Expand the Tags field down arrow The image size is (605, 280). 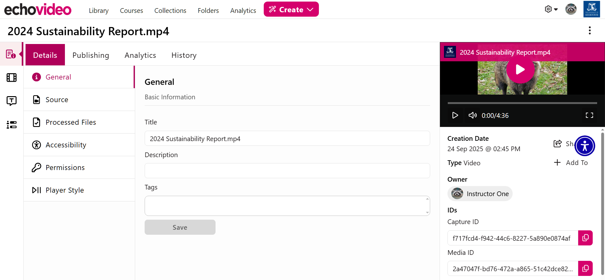coord(427,213)
